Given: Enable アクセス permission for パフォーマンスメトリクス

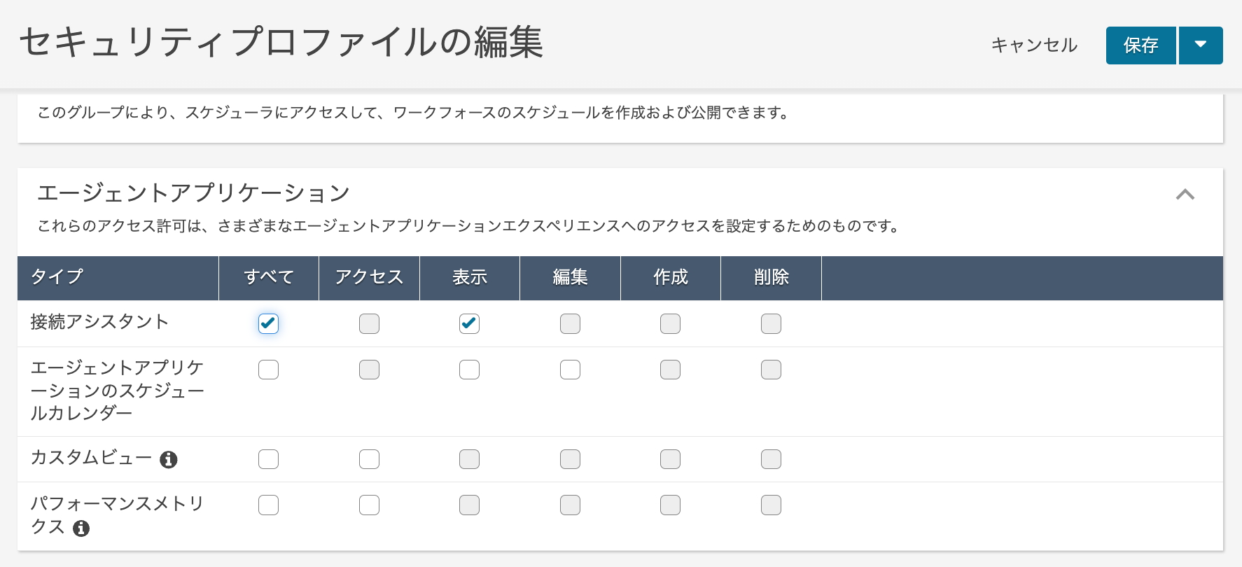Looking at the screenshot, I should [x=369, y=505].
